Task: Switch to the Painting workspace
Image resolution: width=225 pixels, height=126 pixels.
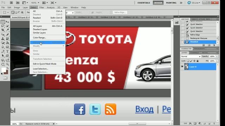Action: click(171, 3)
